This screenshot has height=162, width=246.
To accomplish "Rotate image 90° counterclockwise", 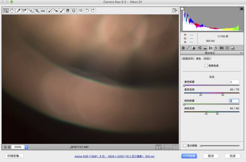I will [87, 11].
